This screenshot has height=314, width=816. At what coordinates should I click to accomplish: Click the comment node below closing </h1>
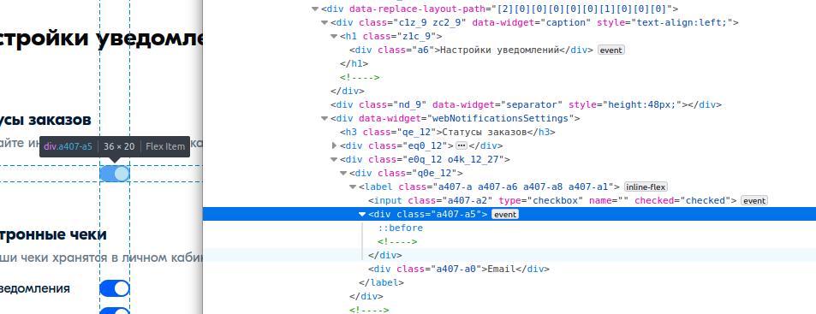360,78
